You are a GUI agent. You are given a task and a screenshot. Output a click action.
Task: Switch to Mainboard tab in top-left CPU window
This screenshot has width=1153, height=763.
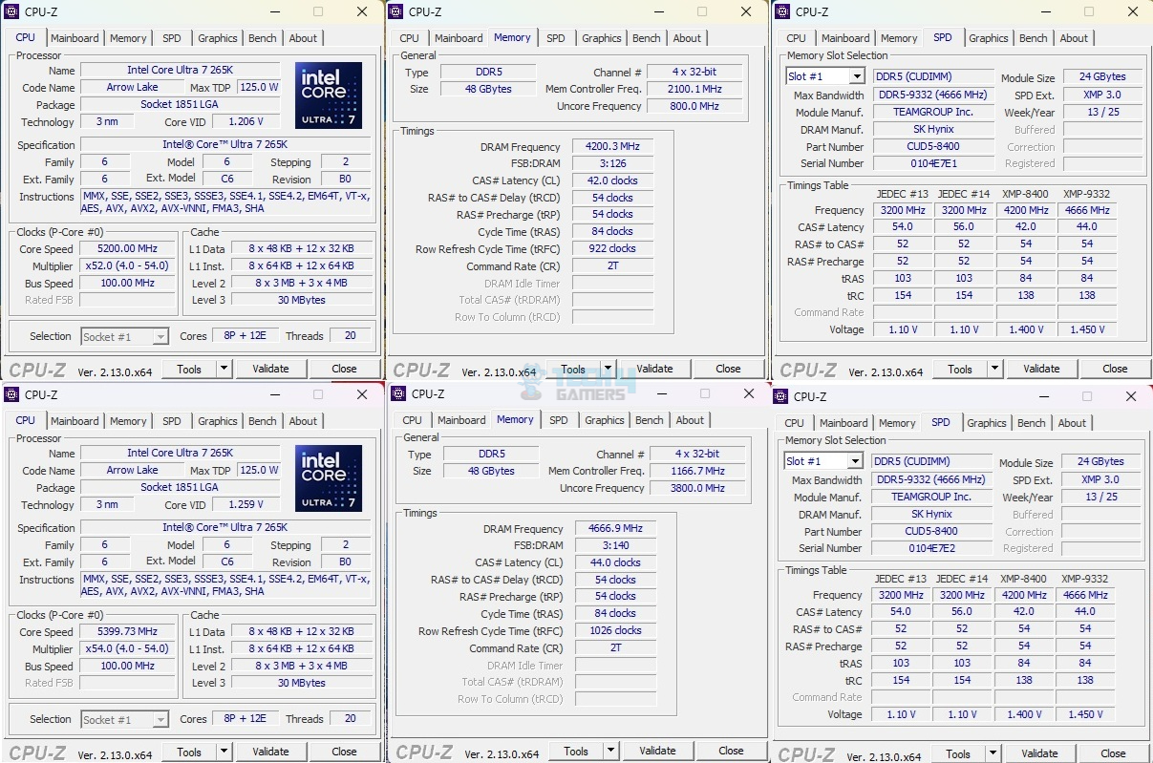tap(75, 38)
